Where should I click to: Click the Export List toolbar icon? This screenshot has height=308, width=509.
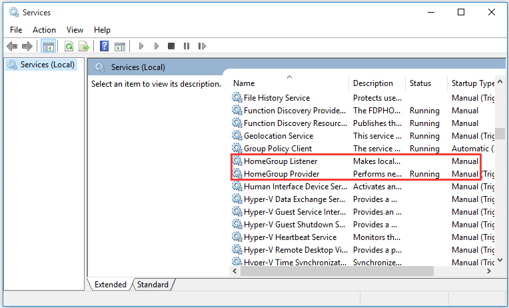click(x=84, y=46)
